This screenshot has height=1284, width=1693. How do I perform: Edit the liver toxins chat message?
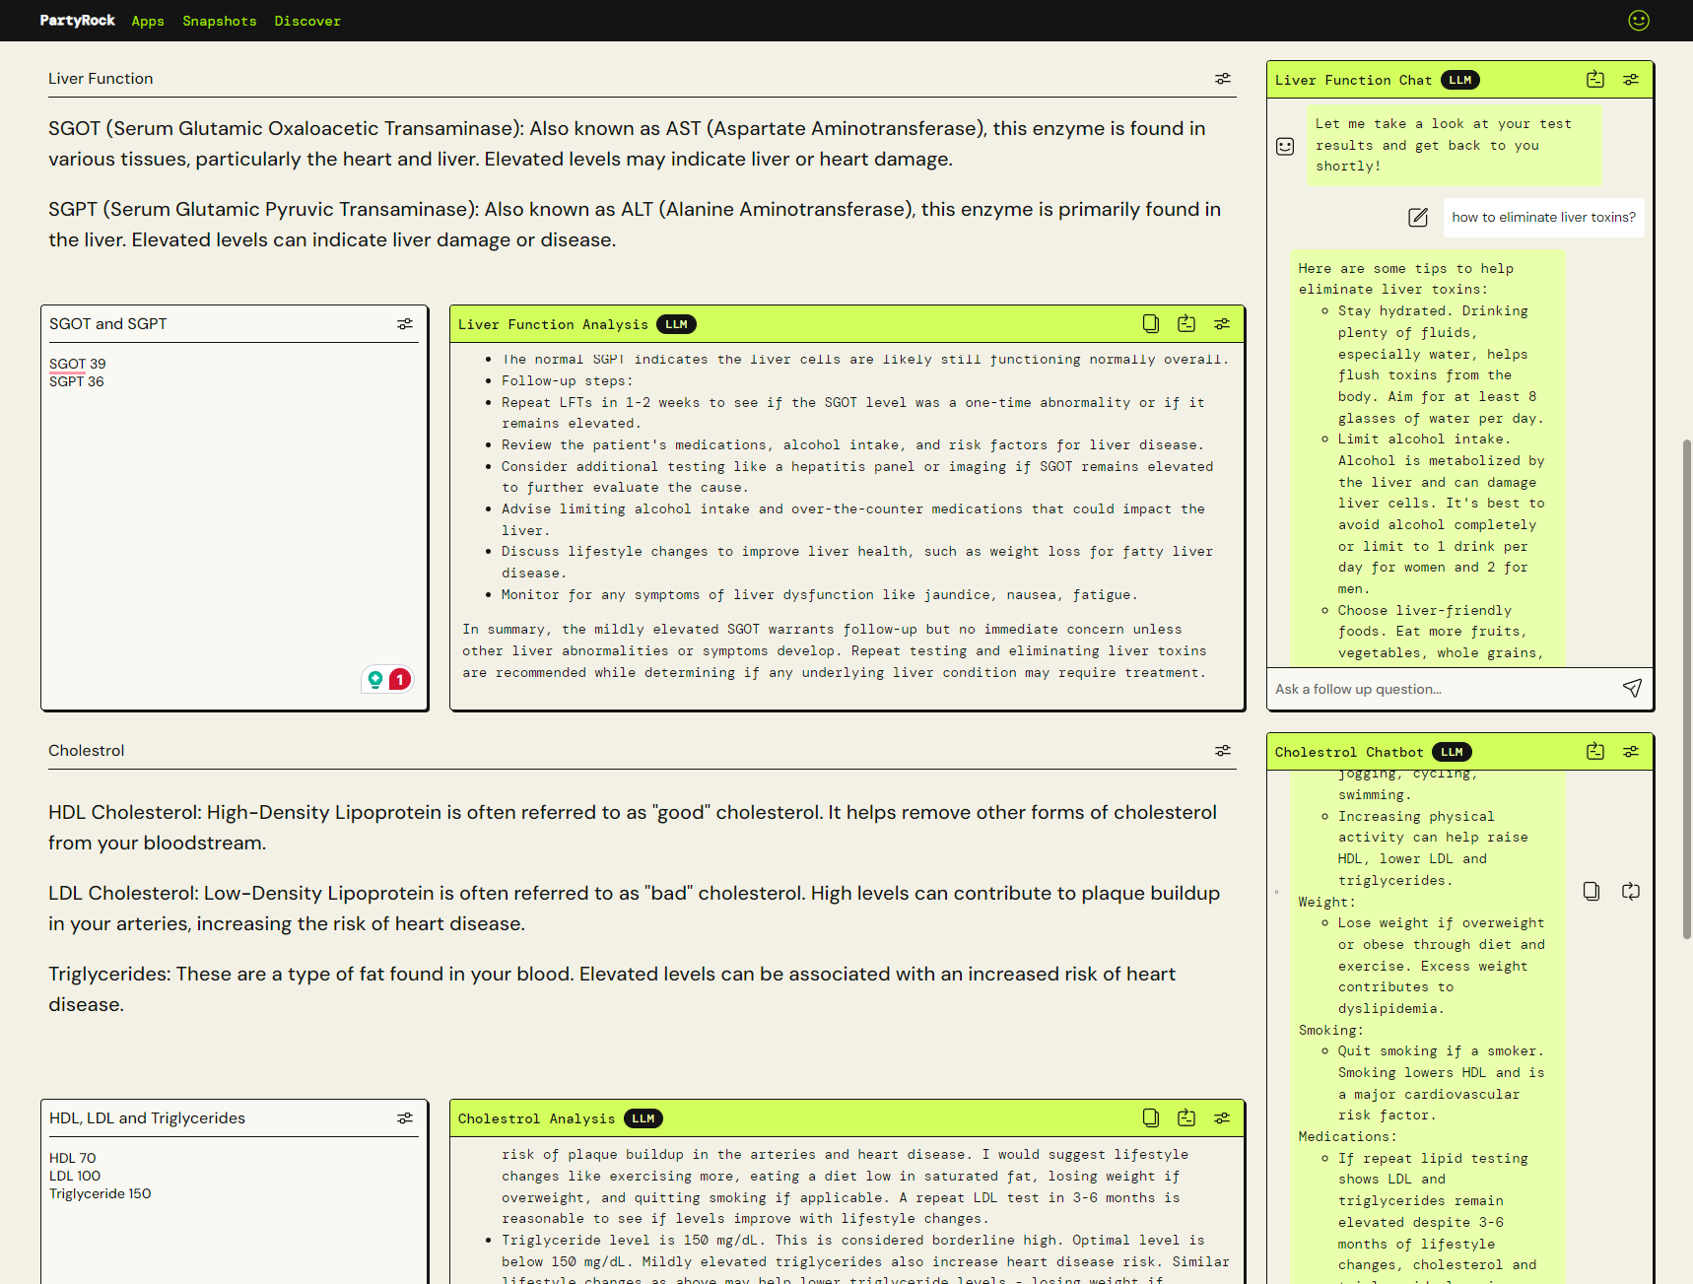point(1418,217)
